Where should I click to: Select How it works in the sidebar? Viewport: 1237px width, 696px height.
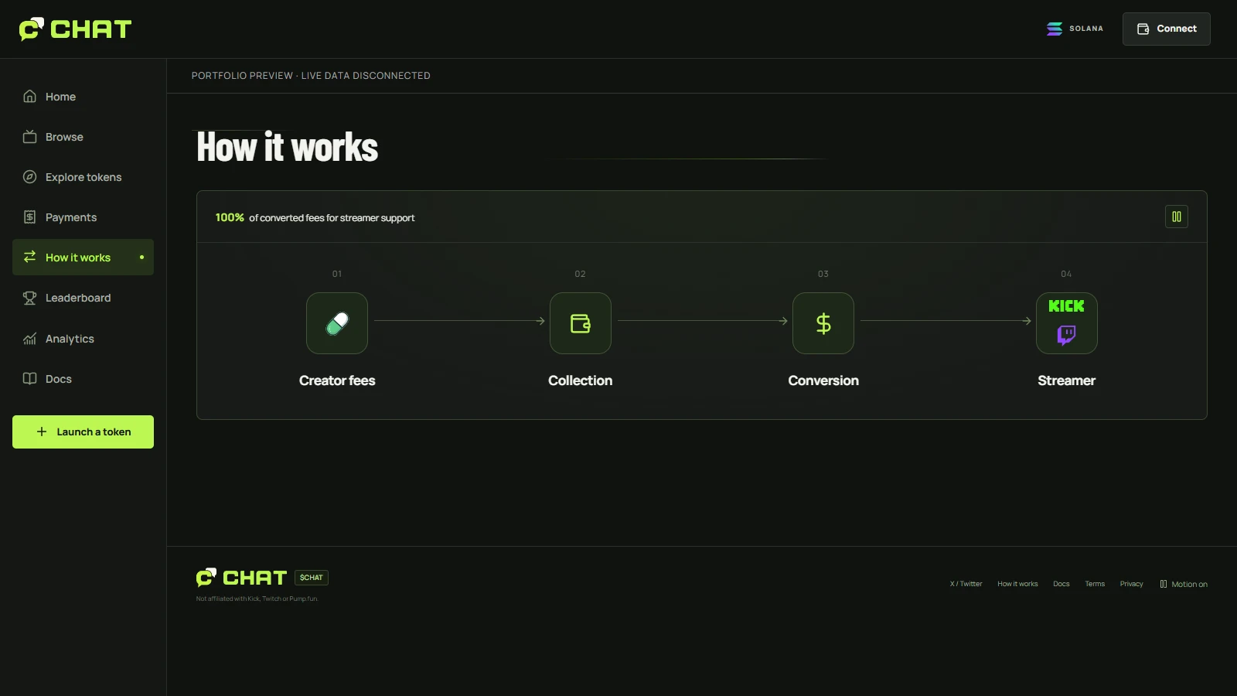click(x=83, y=258)
